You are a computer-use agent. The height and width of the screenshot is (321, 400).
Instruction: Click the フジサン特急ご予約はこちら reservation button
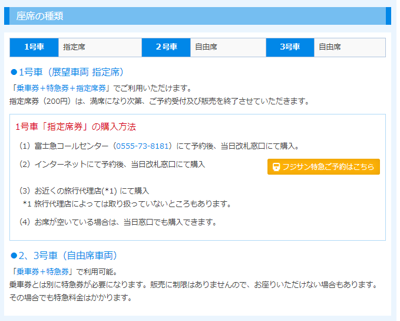[x=323, y=166]
